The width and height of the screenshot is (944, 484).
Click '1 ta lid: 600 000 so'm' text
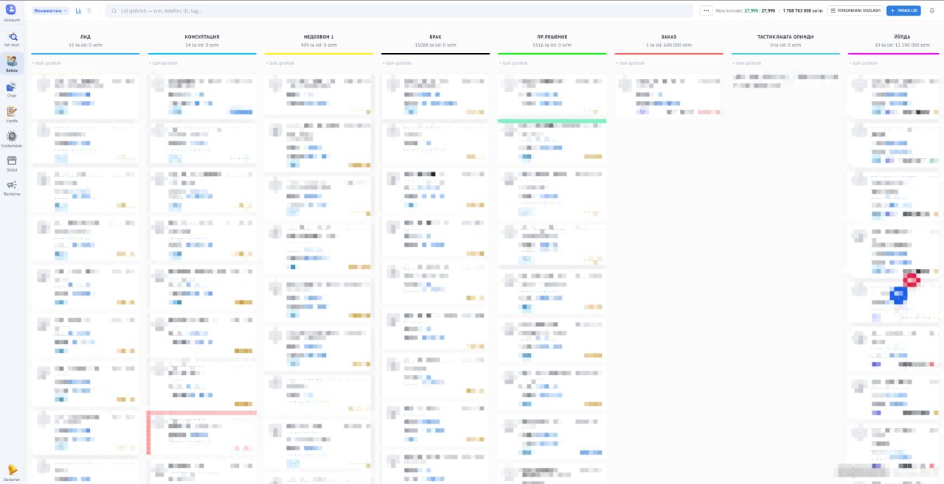[669, 45]
